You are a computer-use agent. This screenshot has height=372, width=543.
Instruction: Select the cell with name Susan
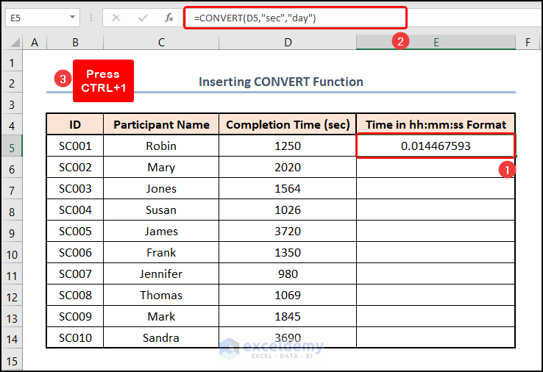point(161,210)
